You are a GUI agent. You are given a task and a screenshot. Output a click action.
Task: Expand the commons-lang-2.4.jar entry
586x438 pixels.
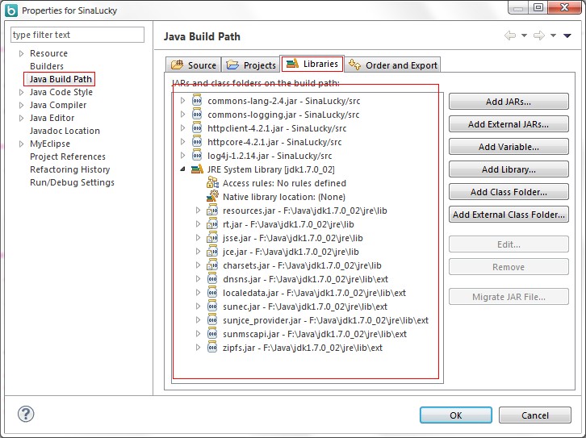pos(183,101)
